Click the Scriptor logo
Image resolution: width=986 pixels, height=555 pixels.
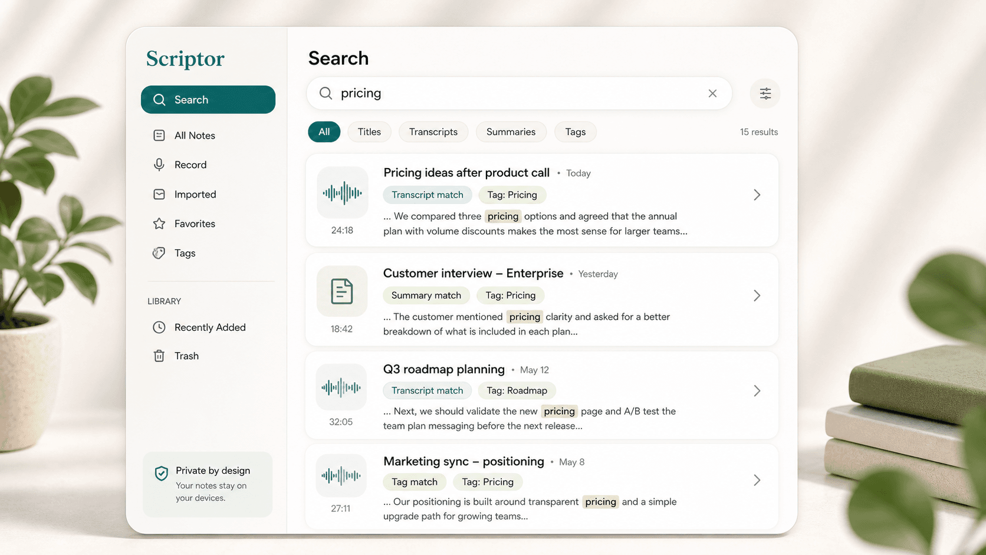185,59
